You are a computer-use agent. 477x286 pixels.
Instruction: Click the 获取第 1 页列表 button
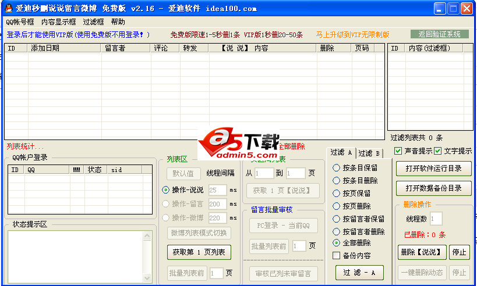(x=199, y=252)
